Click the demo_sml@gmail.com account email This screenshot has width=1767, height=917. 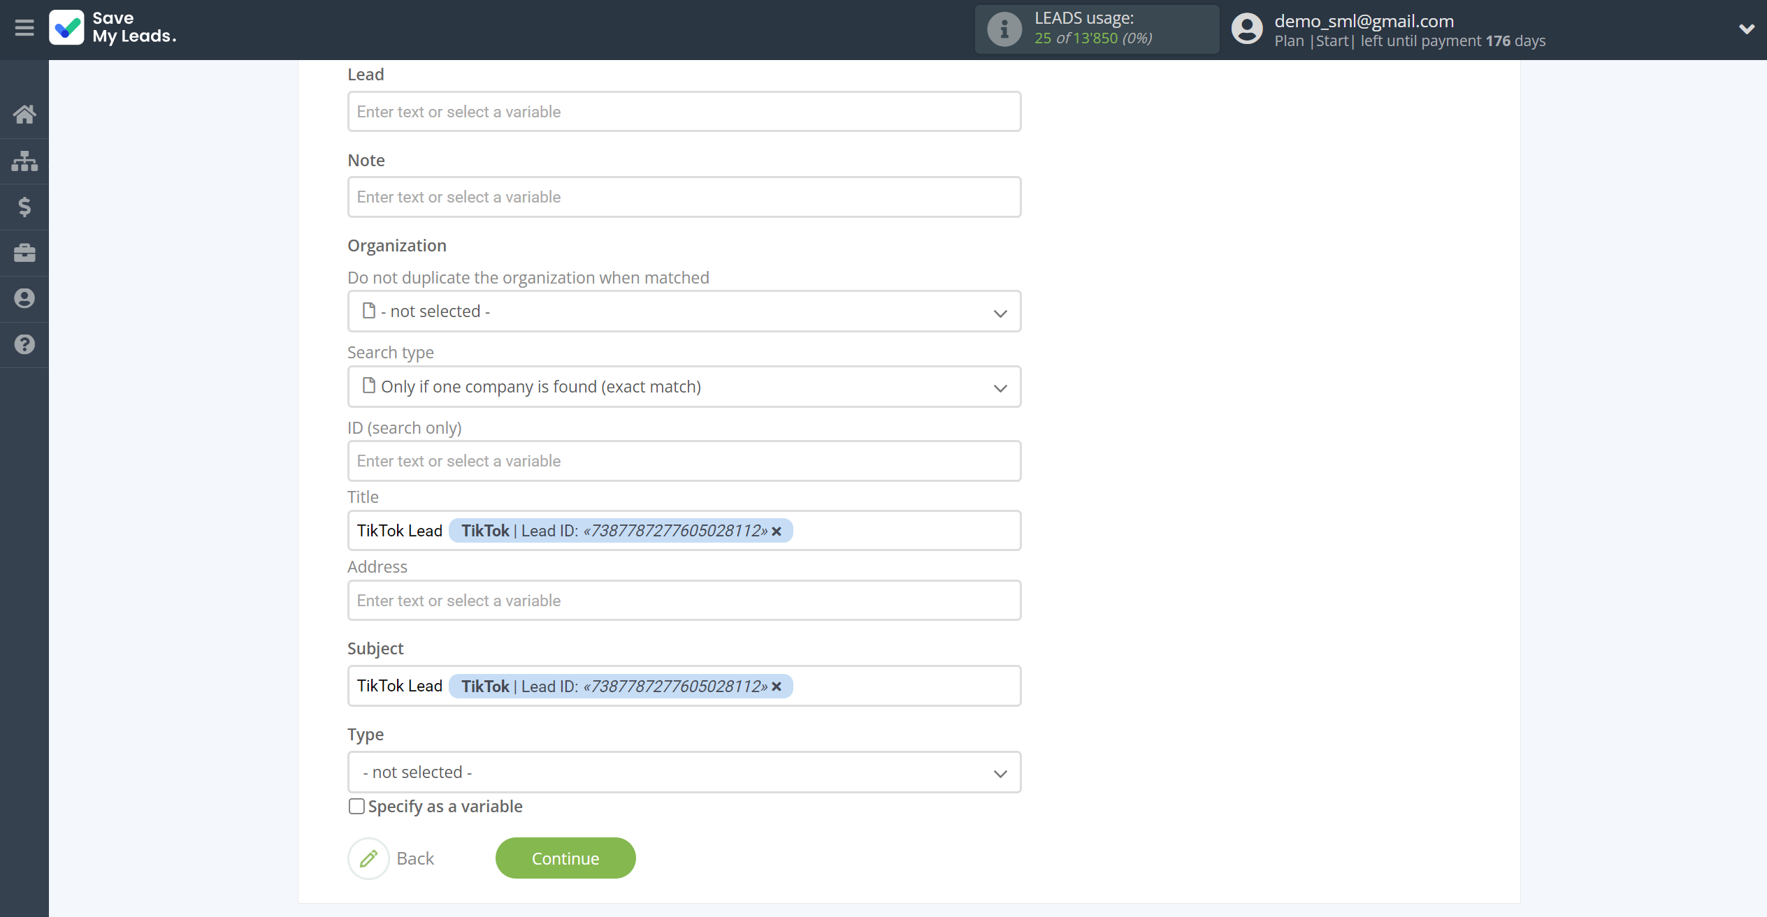(x=1364, y=21)
